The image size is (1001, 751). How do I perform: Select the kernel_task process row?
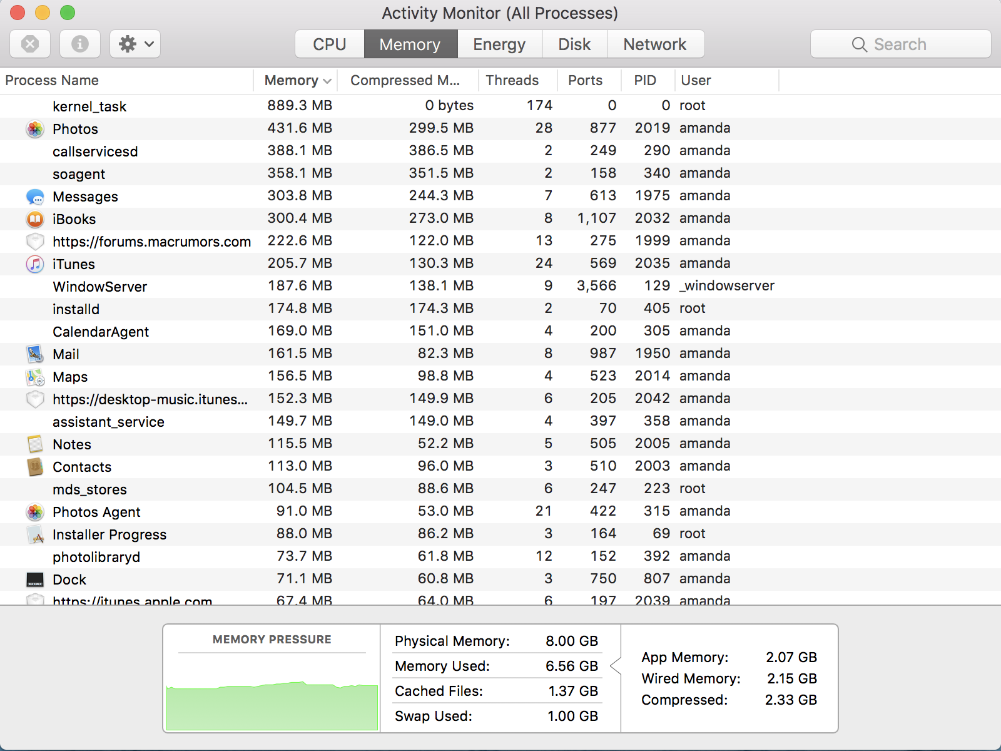point(500,106)
